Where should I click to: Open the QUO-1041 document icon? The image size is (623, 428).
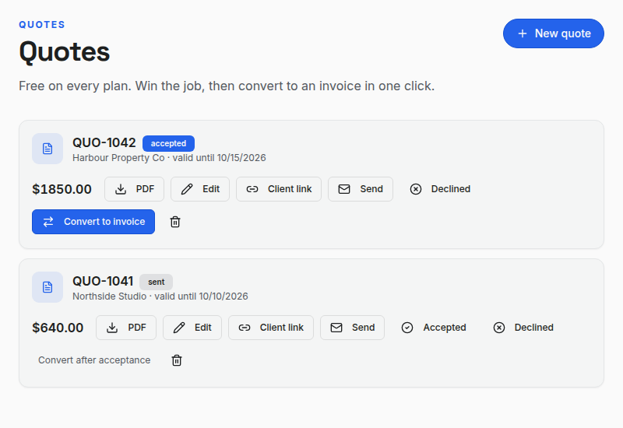point(48,287)
